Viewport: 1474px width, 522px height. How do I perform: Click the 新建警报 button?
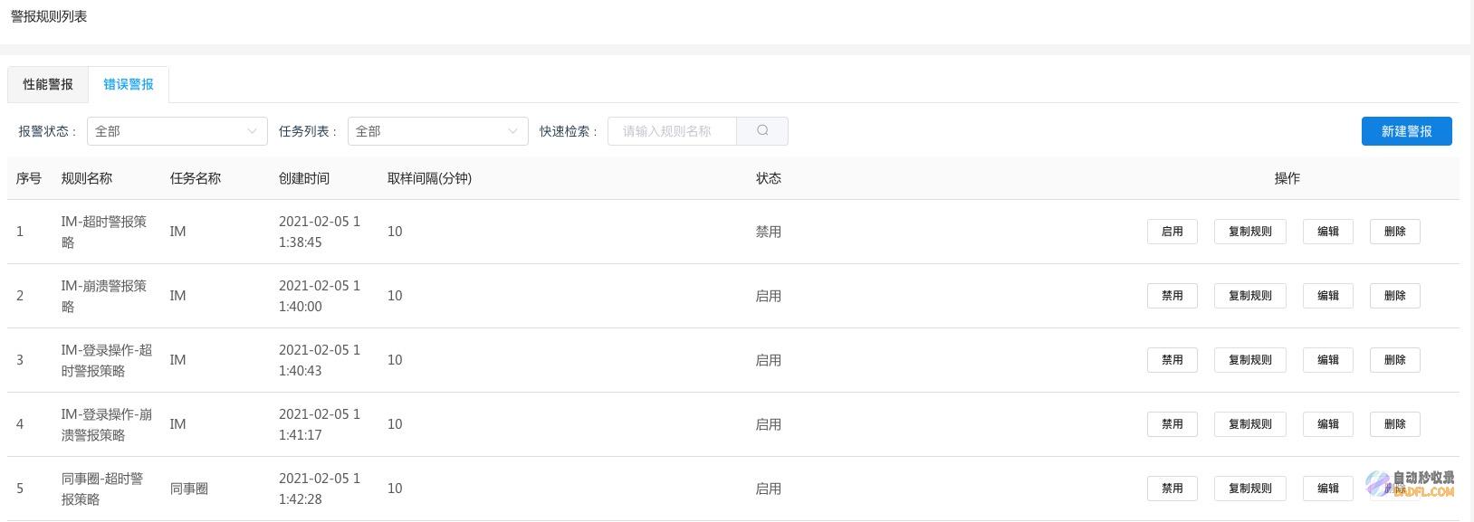coord(1406,131)
